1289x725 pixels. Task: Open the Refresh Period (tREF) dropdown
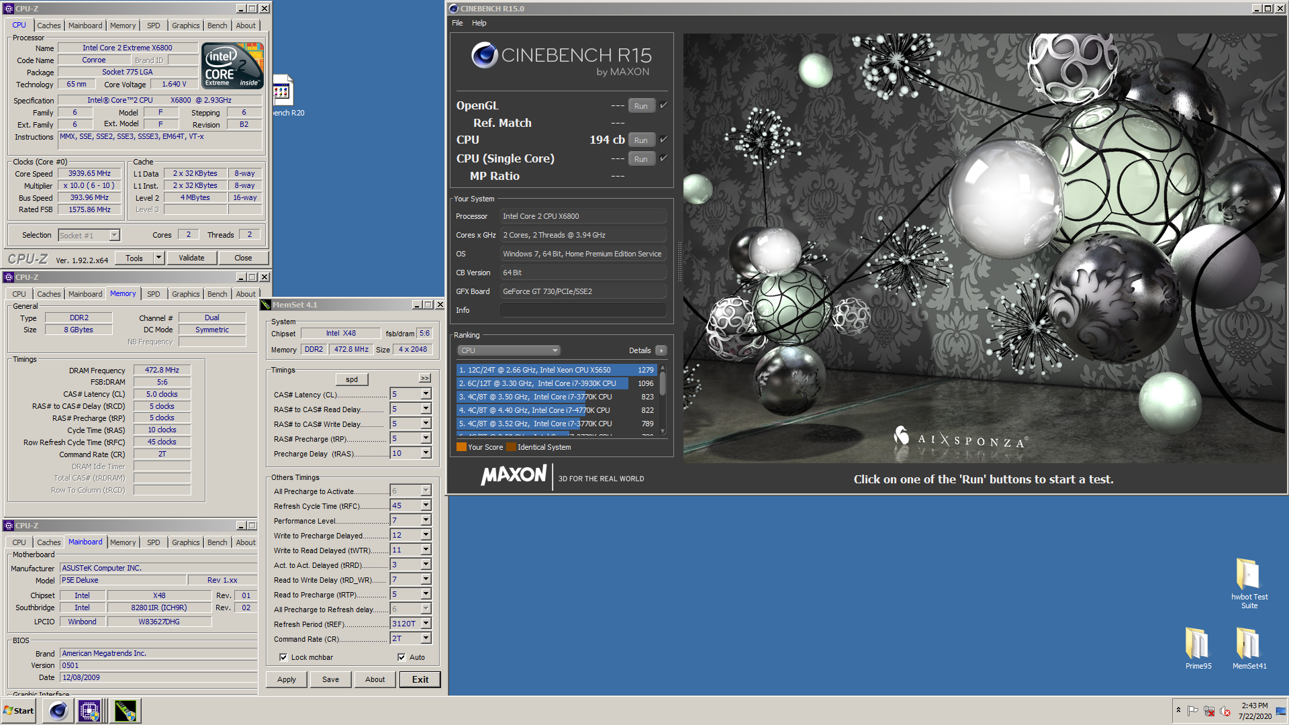426,624
